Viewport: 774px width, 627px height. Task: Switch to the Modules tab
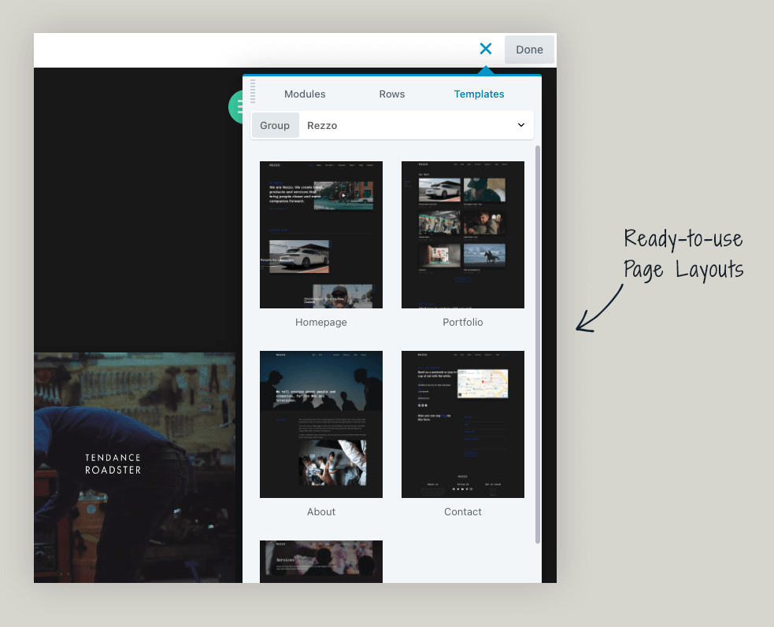click(305, 94)
